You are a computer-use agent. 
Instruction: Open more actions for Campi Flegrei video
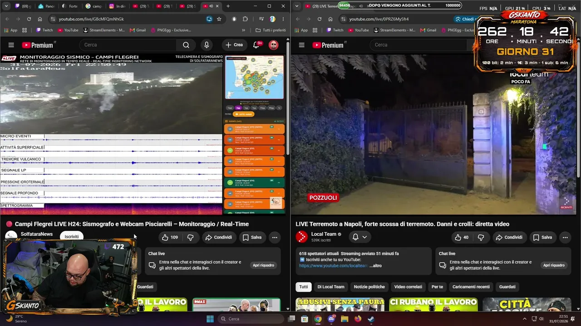[275, 237]
